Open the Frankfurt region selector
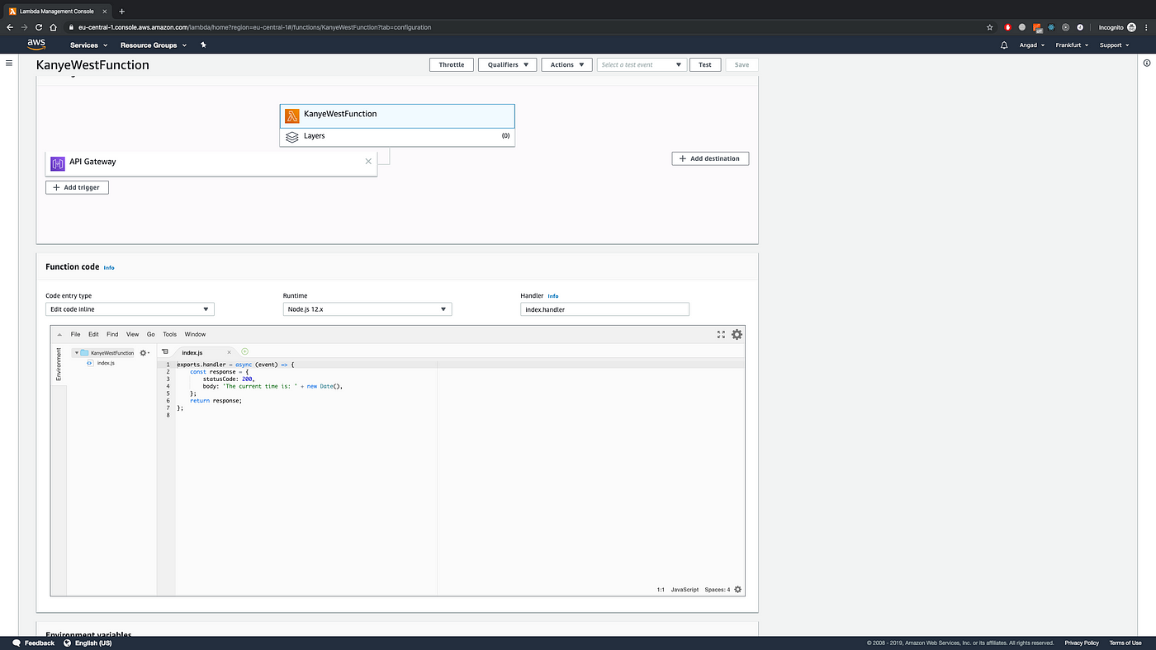 tap(1073, 45)
